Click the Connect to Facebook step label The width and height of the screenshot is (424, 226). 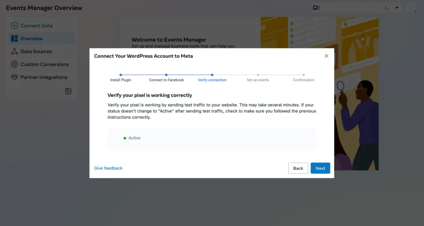pyautogui.click(x=166, y=80)
